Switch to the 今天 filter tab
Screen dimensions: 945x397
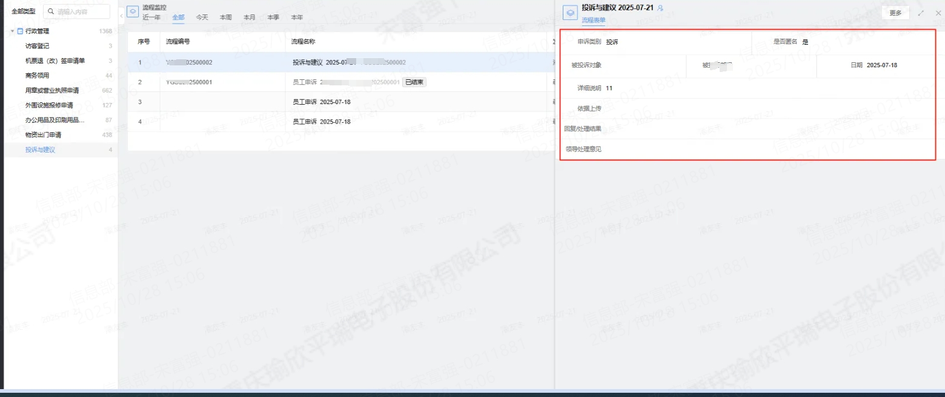click(202, 18)
